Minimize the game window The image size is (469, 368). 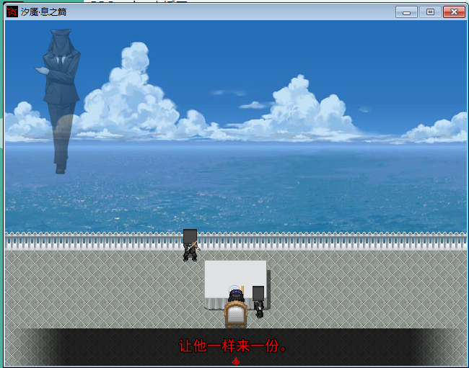pyautogui.click(x=406, y=12)
